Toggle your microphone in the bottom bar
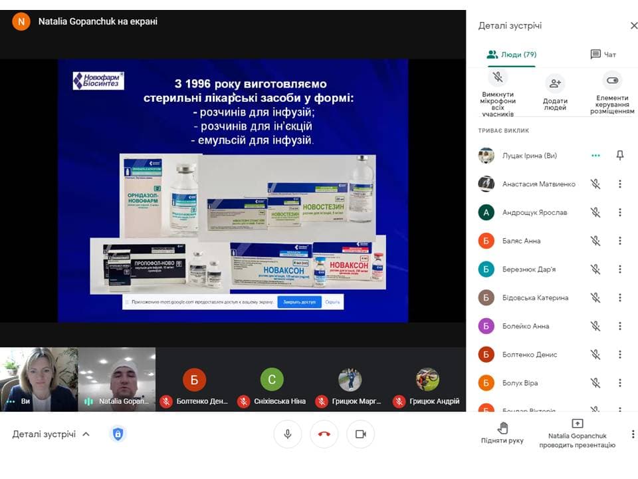This screenshot has height=479, width=638. click(287, 434)
